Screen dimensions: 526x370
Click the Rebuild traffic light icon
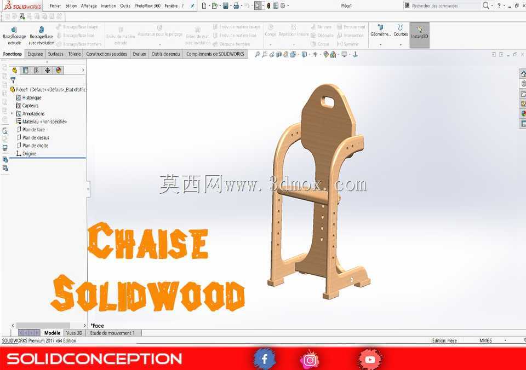(x=268, y=5)
